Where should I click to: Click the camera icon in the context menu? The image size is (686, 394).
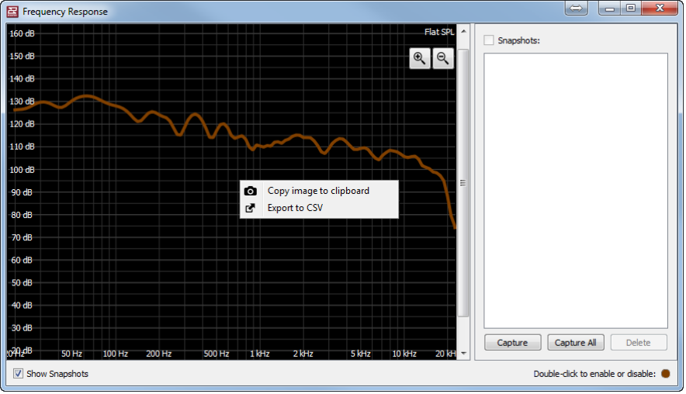point(250,191)
